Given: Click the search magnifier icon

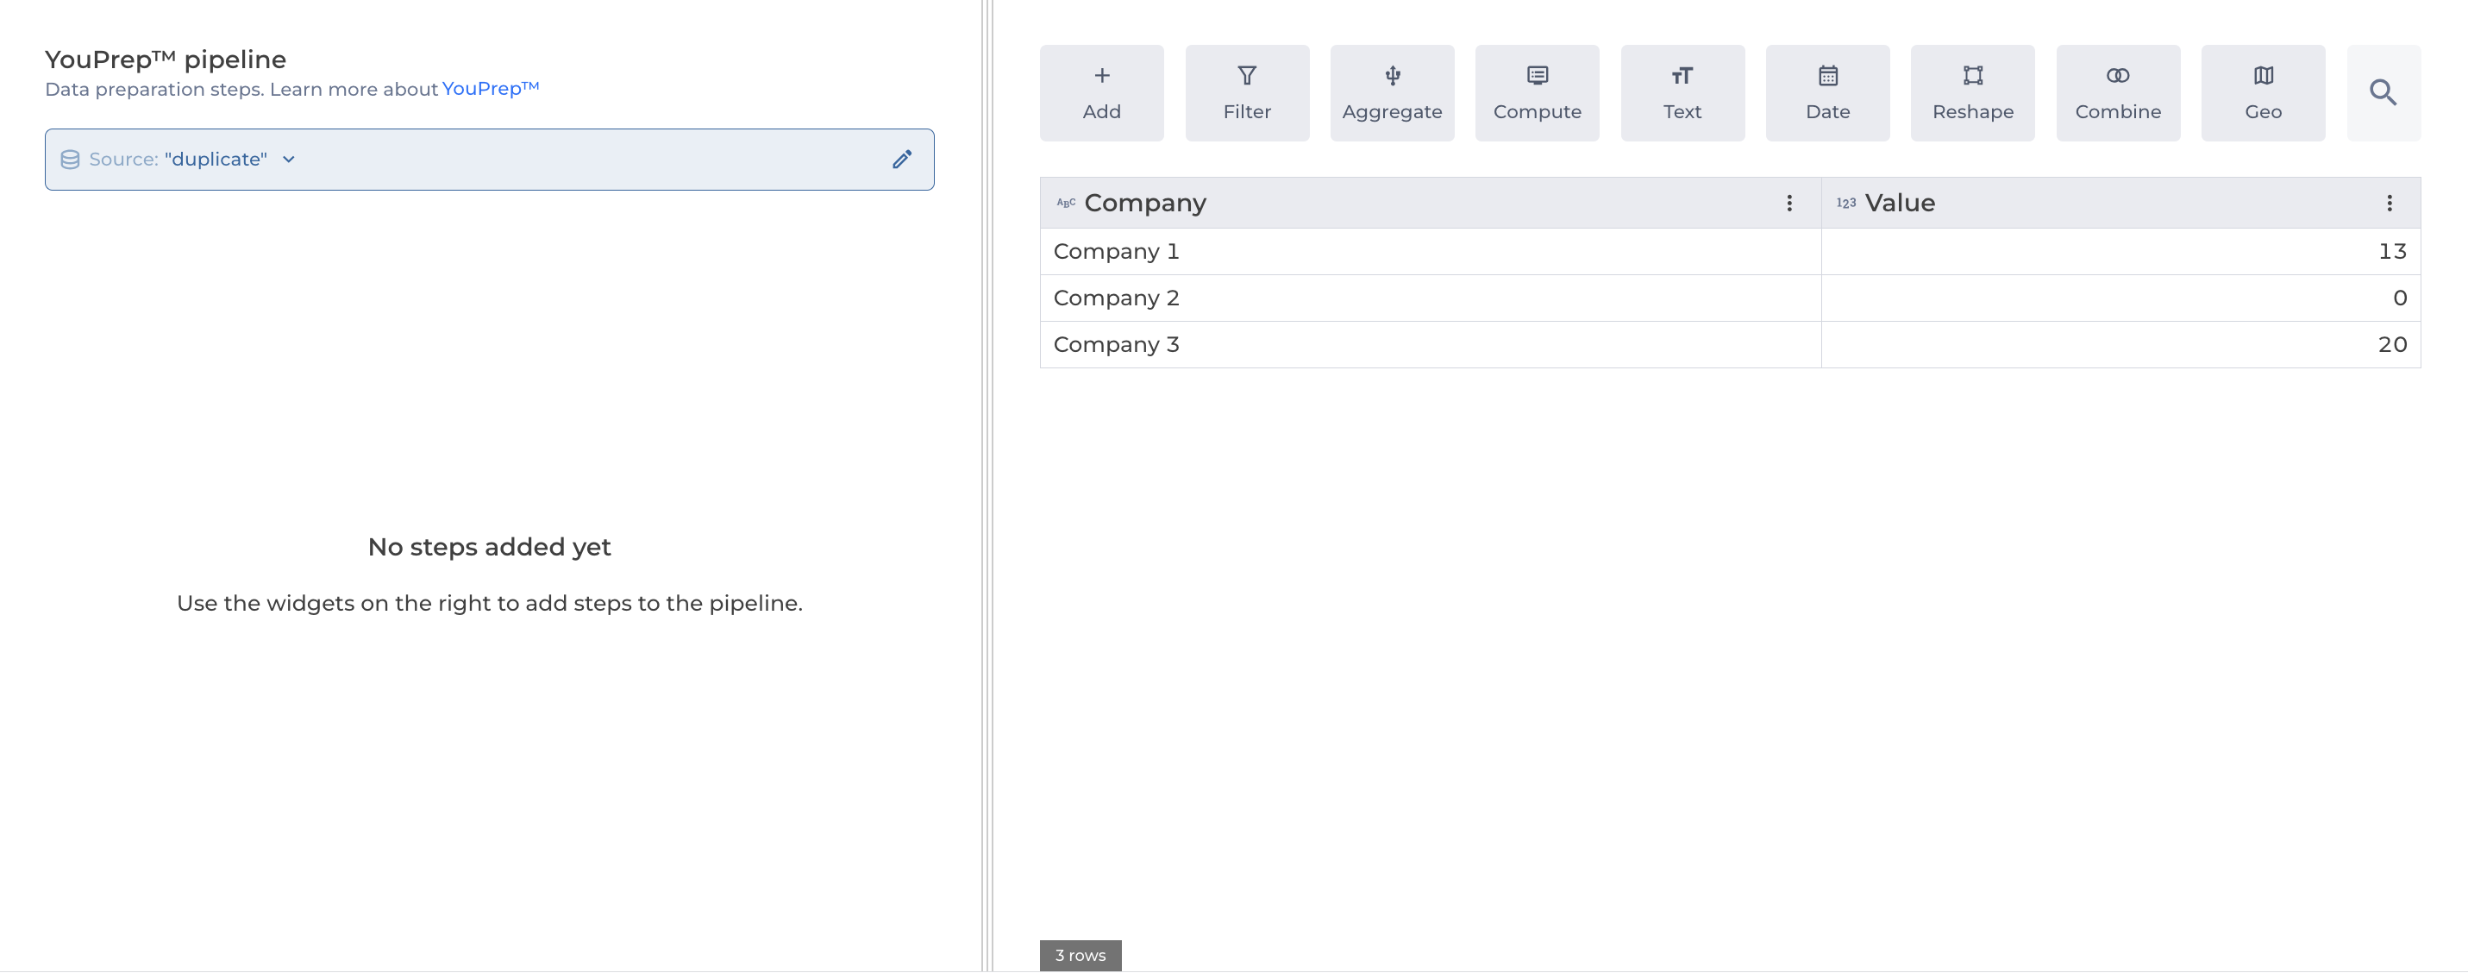Looking at the screenshot, I should [2383, 93].
